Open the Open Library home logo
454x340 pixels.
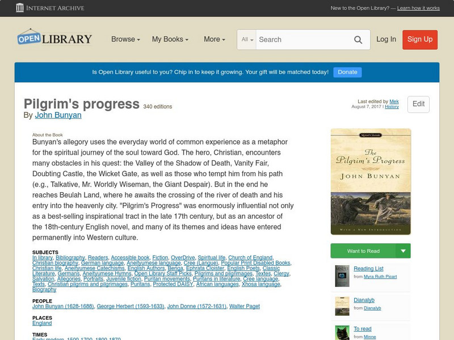coord(54,37)
